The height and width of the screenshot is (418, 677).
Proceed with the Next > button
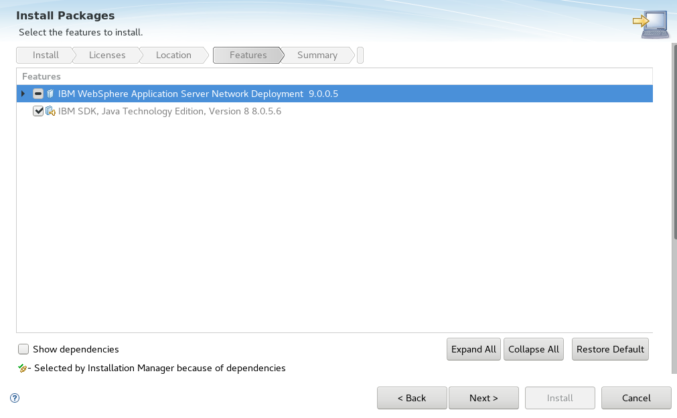(483, 398)
